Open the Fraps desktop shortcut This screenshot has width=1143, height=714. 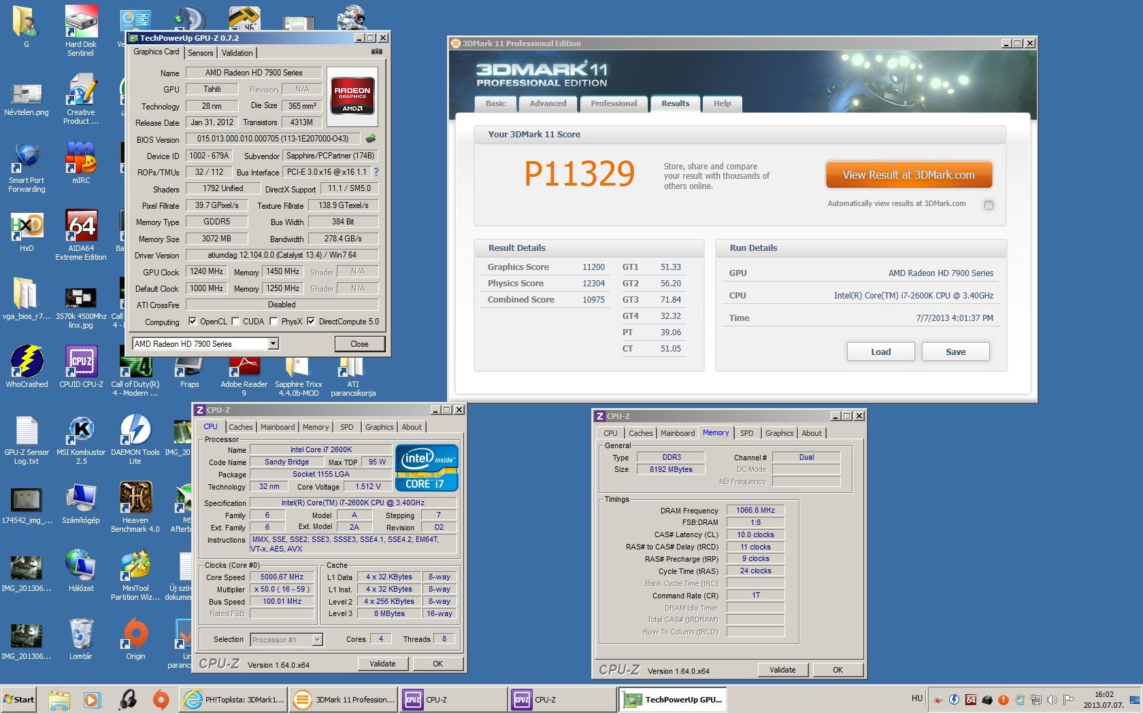click(x=189, y=373)
